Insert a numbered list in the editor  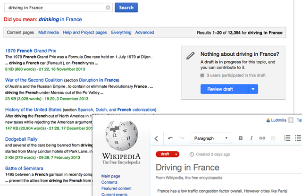[x=287, y=138]
